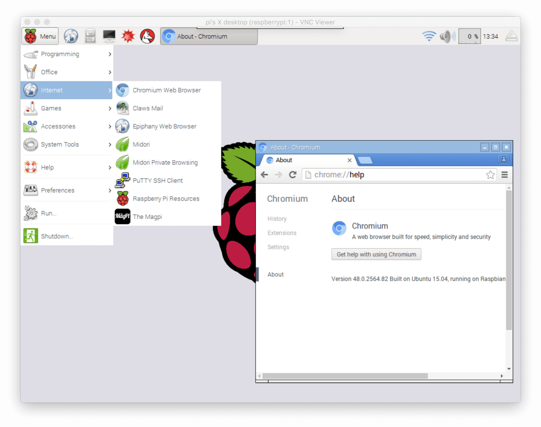
Task: Open the Raspberry Pi Menu button
Action: [40, 36]
